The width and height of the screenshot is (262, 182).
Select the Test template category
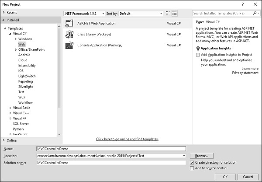tap(21, 92)
